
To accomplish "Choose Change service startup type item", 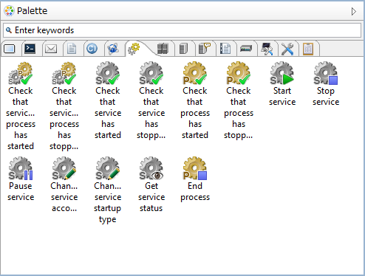I will pos(108,190).
